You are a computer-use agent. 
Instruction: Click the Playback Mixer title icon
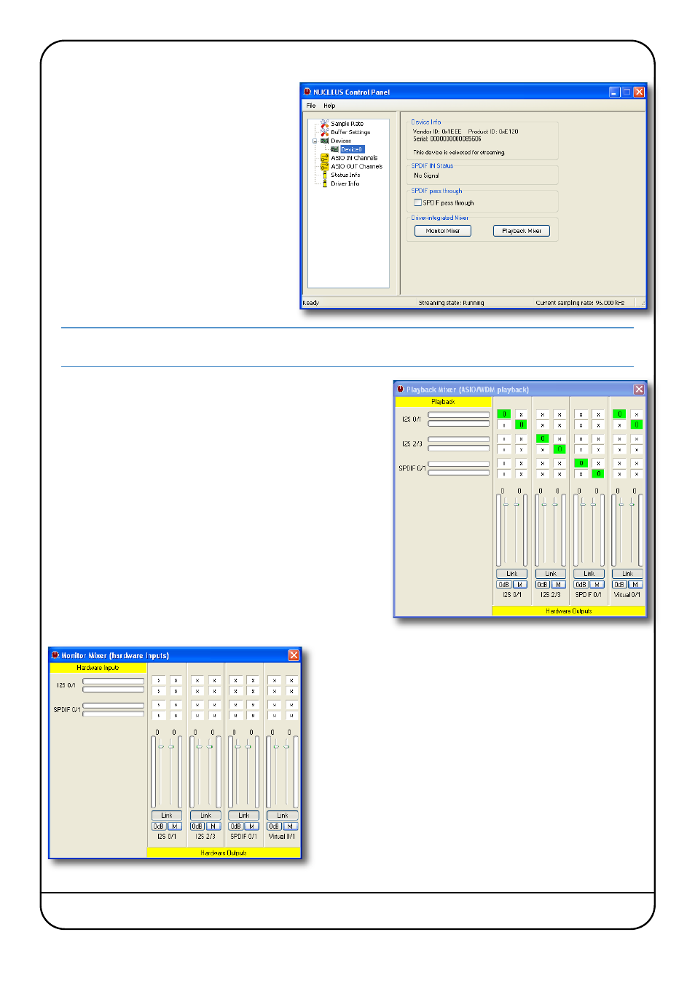pos(401,390)
